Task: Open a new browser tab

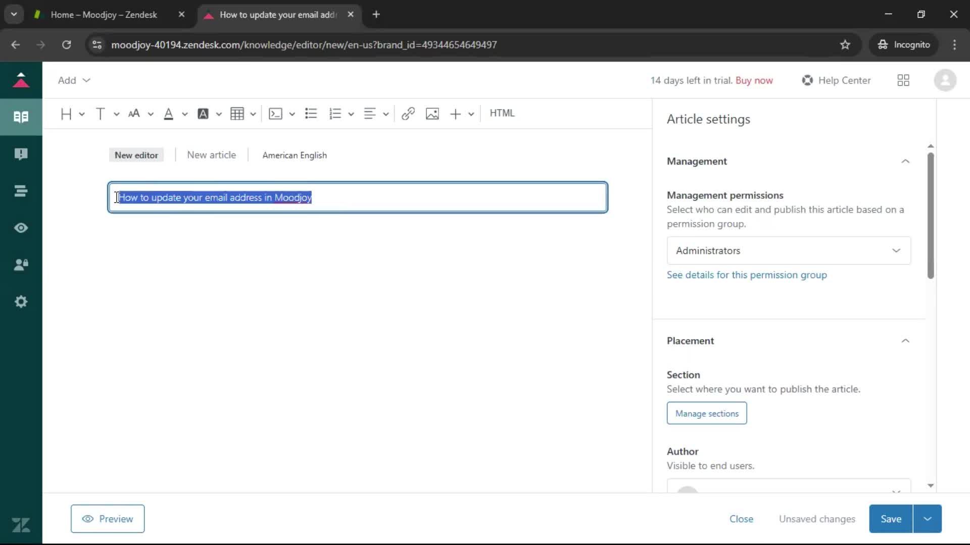Action: pos(376,15)
